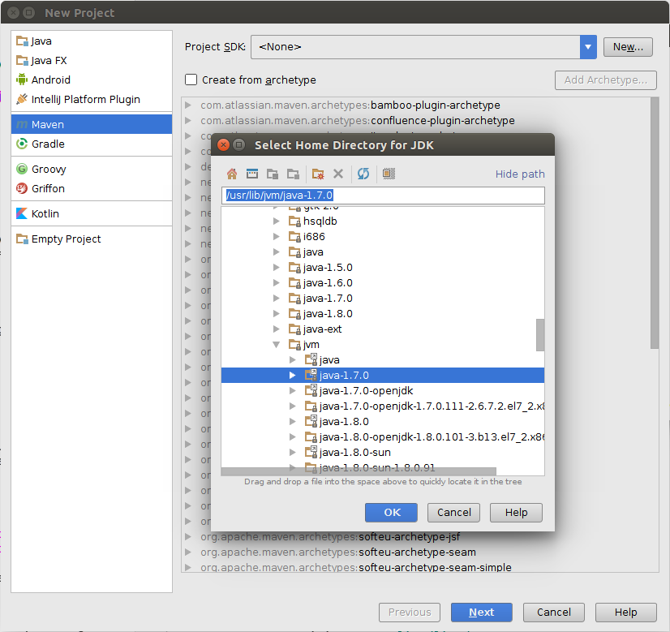Image resolution: width=670 pixels, height=632 pixels.
Task: Click the disabled Add Archetype... button
Action: pos(605,80)
